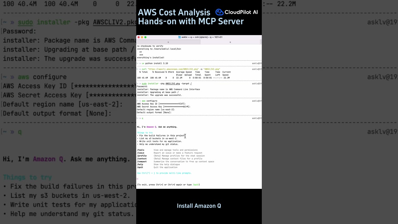Image resolution: width=398 pixels, height=224 pixels.
Task: Click 'Use Ctrl(^) + j to provide multi-line prompts' hint
Action: pyautogui.click(x=164, y=173)
